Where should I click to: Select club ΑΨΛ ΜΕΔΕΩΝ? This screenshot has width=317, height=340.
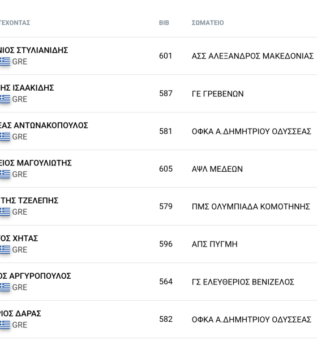point(217,169)
